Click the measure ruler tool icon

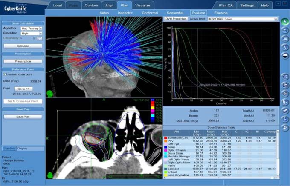pyautogui.click(x=285, y=47)
